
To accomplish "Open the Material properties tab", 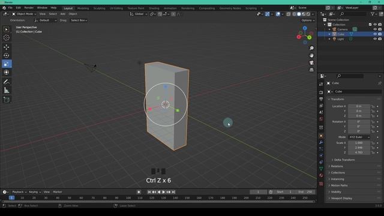I will coord(321,175).
